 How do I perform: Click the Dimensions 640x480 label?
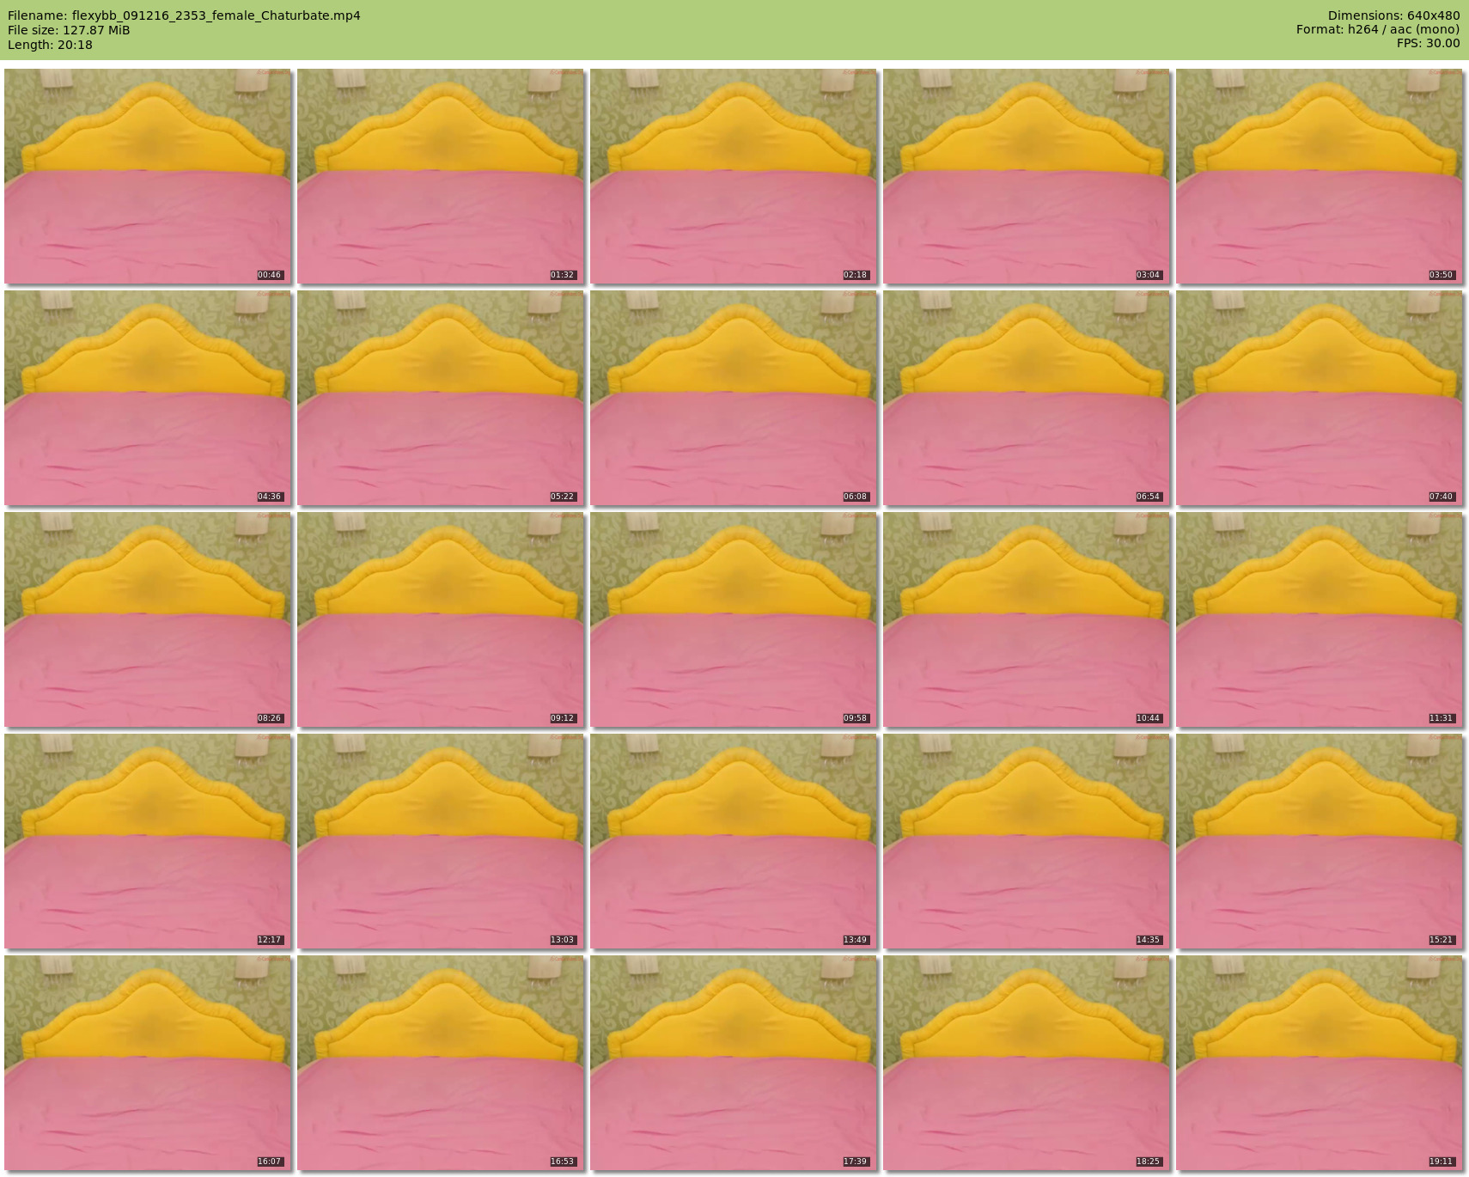tap(1393, 15)
